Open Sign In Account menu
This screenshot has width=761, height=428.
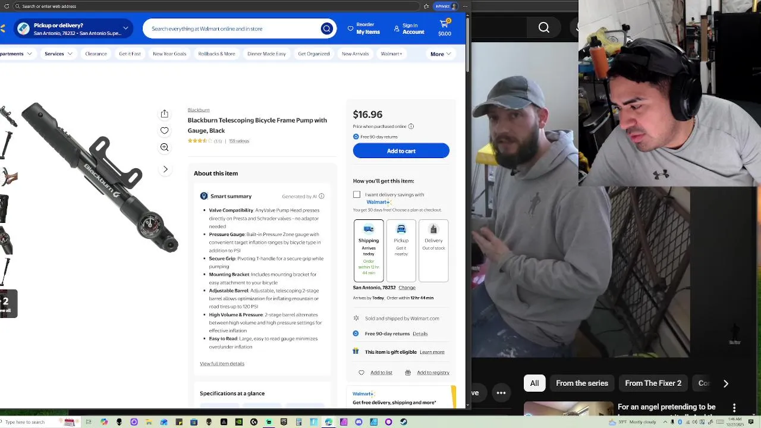(x=409, y=29)
